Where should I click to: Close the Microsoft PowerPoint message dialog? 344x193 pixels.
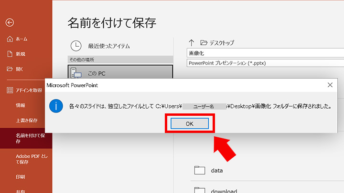[330, 85]
